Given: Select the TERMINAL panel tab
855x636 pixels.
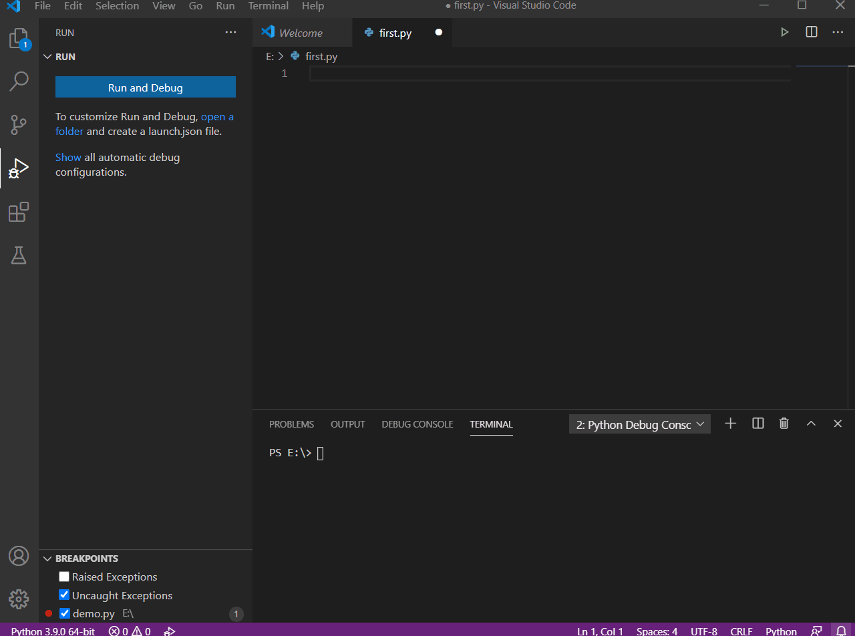Looking at the screenshot, I should point(491,424).
